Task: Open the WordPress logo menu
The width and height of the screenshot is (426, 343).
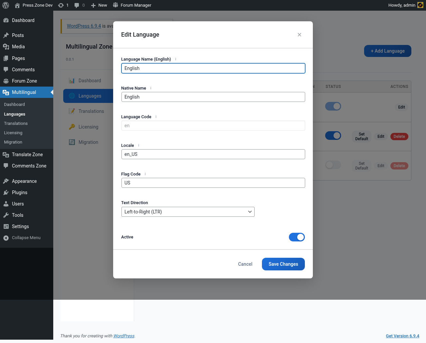Action: click(6, 5)
